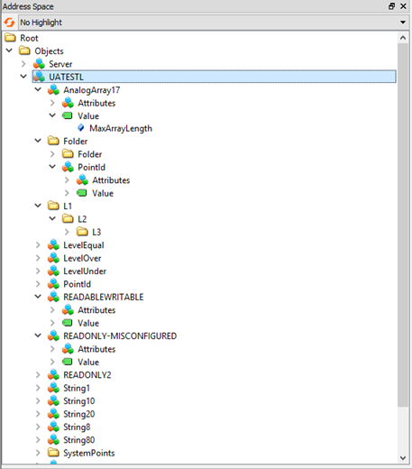Click the Root folder icon

click(x=10, y=38)
